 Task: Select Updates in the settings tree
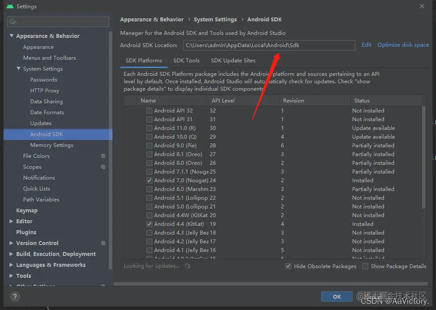41,123
